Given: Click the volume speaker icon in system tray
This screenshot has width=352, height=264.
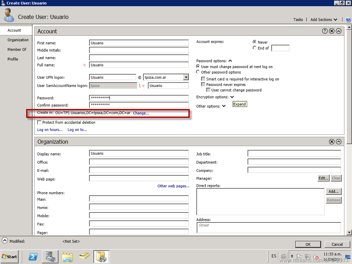Looking at the screenshot, I should (x=316, y=256).
